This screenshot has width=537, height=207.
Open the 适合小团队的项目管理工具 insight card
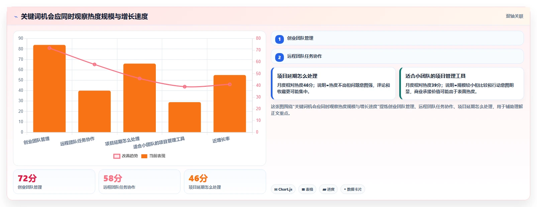coord(461,83)
